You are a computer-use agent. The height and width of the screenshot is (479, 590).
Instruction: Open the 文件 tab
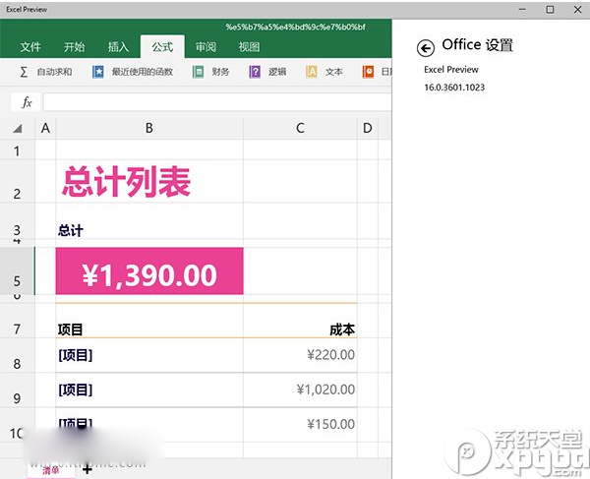click(x=30, y=46)
